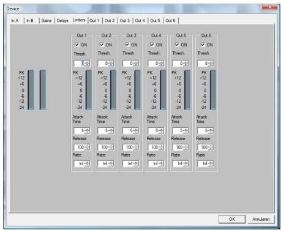Cancel with the Annuleren button
Viewport: 281px width, 230px height.
261,219
